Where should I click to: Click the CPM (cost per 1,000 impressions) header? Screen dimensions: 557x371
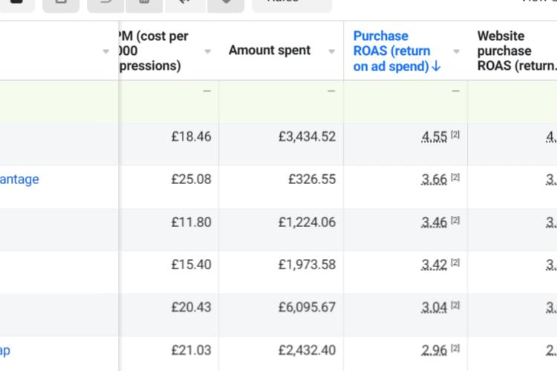point(154,50)
